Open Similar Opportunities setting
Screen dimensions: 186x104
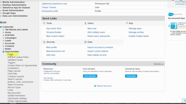[17, 101]
